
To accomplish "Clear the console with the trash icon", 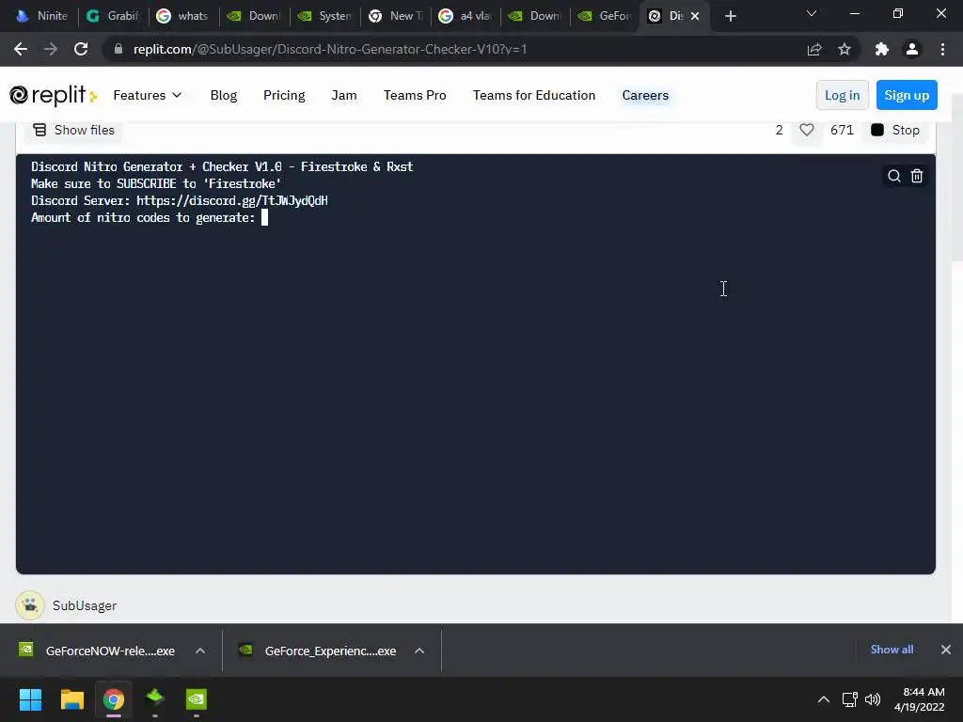I will [916, 176].
